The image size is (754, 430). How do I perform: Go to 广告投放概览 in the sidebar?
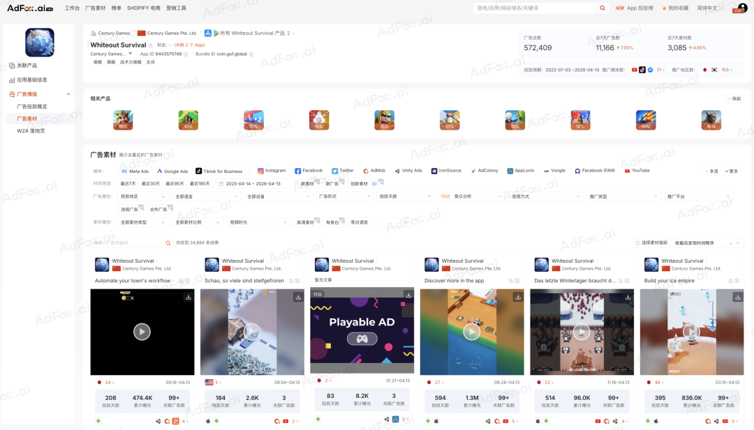(x=32, y=107)
